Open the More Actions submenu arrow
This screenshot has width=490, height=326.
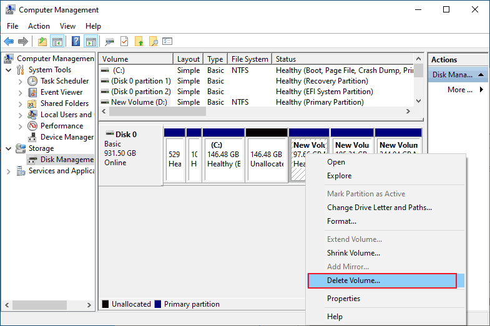tap(481, 90)
